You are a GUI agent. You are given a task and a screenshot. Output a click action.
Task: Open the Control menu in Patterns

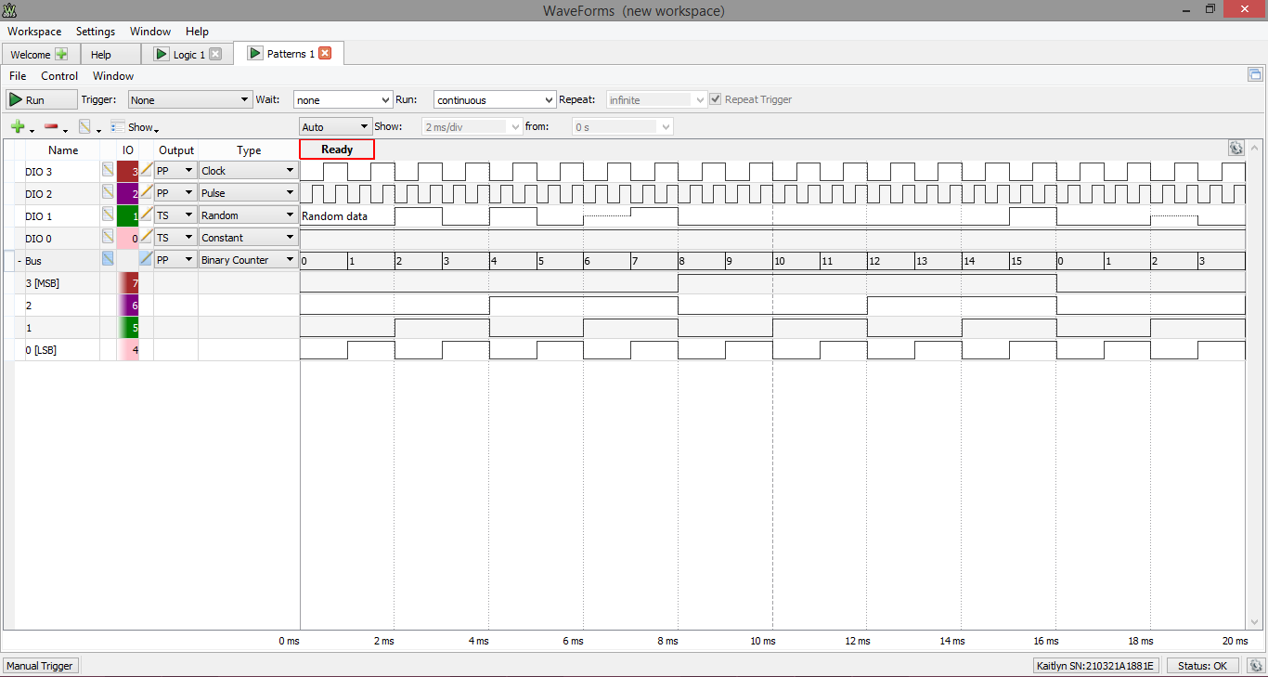59,76
